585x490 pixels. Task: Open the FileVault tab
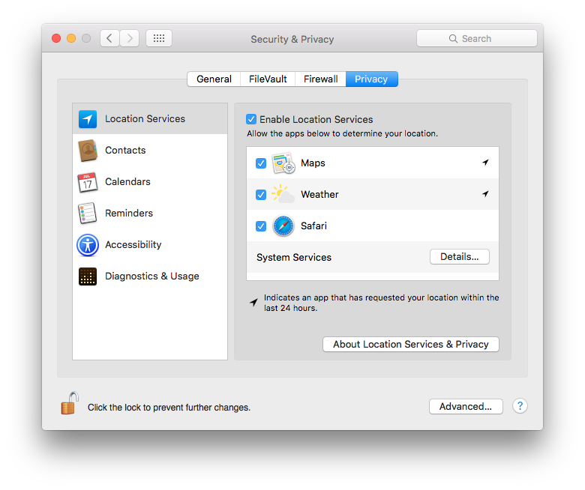268,79
